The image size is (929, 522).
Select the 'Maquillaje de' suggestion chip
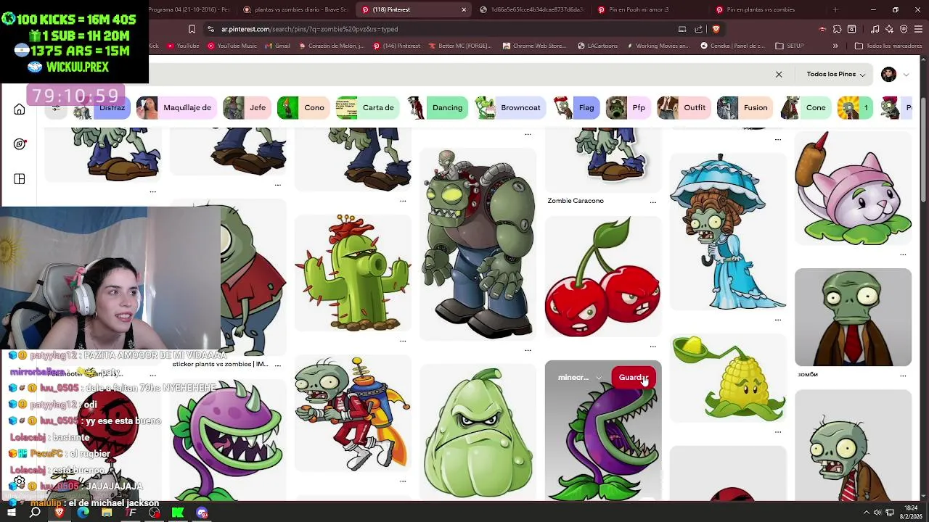[175, 107]
